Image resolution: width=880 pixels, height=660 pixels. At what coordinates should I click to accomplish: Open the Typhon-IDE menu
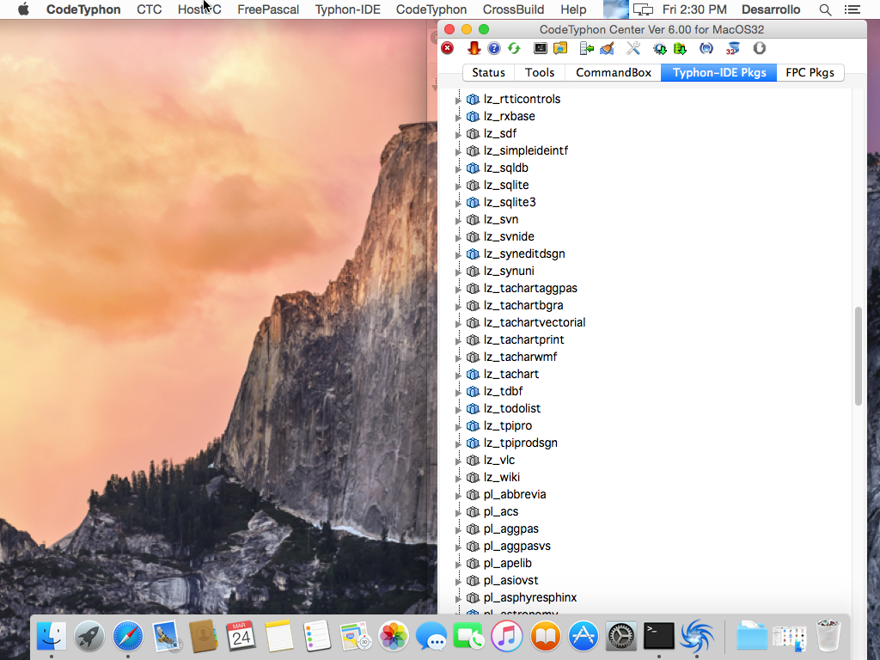(x=347, y=9)
